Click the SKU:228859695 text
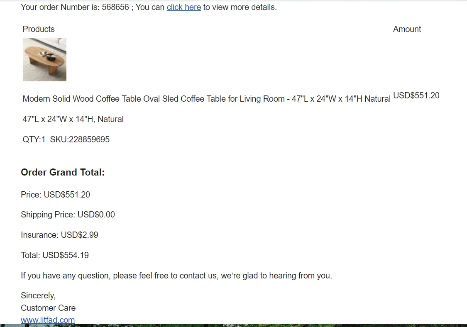 [80, 139]
